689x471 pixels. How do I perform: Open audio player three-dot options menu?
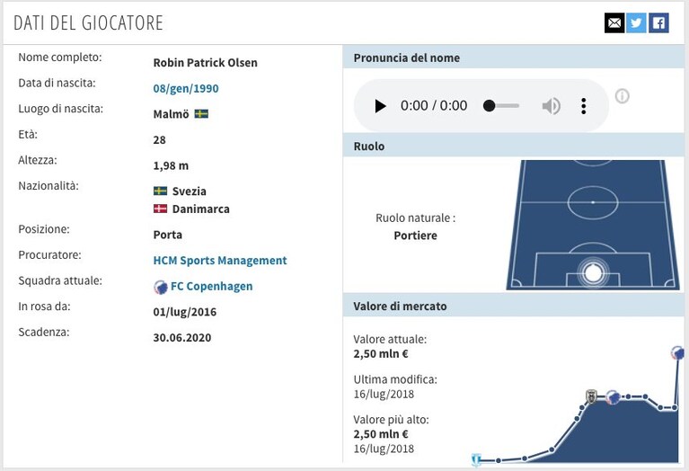coord(584,106)
